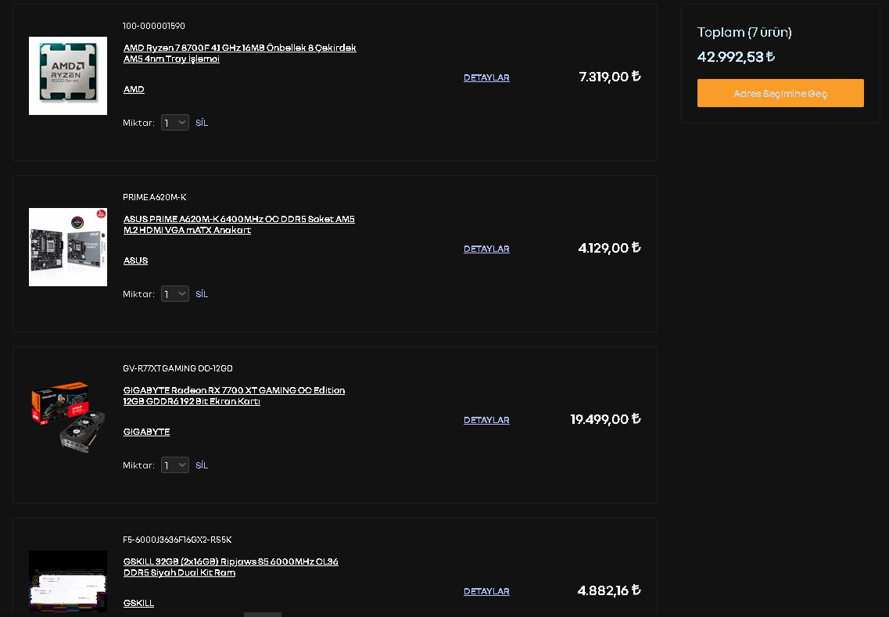The image size is (889, 617).
Task: Select product code 100-000001590
Action: click(x=154, y=26)
